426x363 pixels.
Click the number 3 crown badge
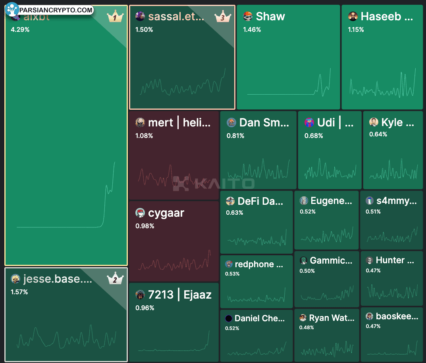click(223, 17)
